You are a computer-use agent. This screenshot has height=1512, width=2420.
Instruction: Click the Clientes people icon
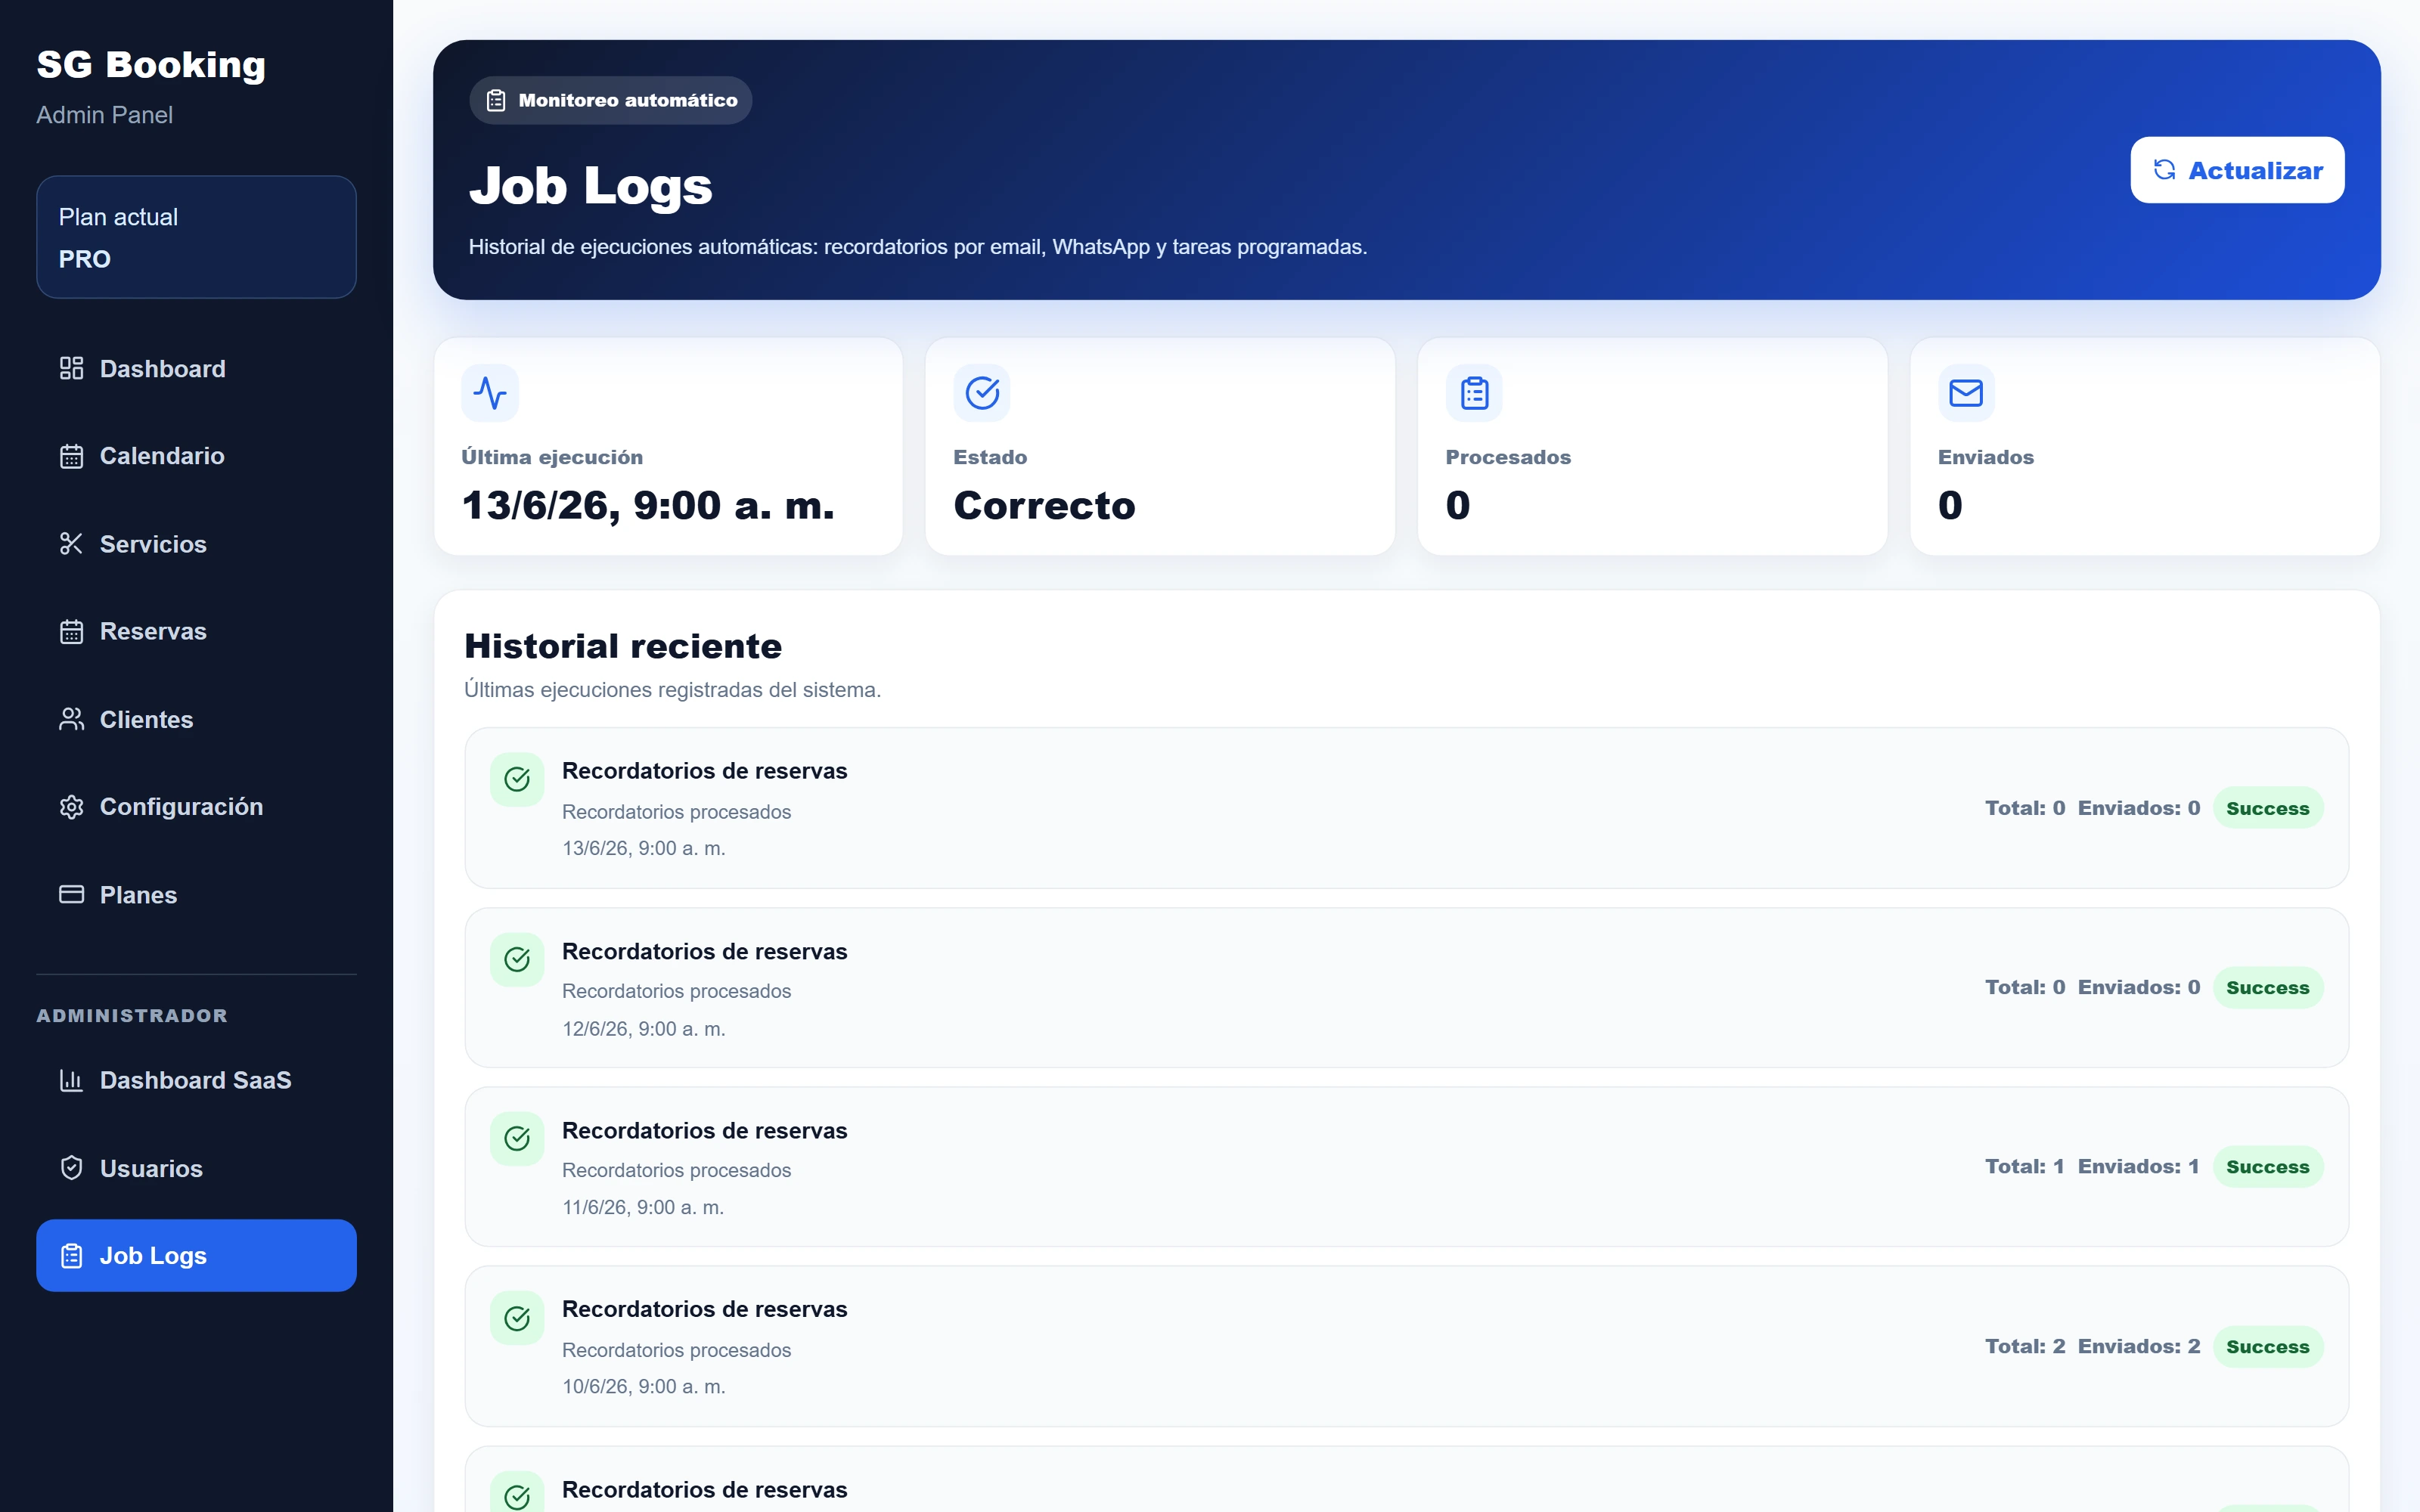pos(71,719)
